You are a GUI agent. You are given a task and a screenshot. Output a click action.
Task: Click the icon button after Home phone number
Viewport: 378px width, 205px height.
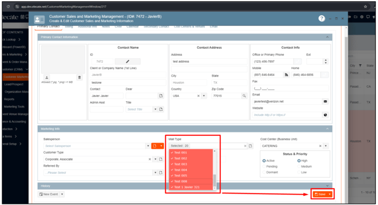325,75
